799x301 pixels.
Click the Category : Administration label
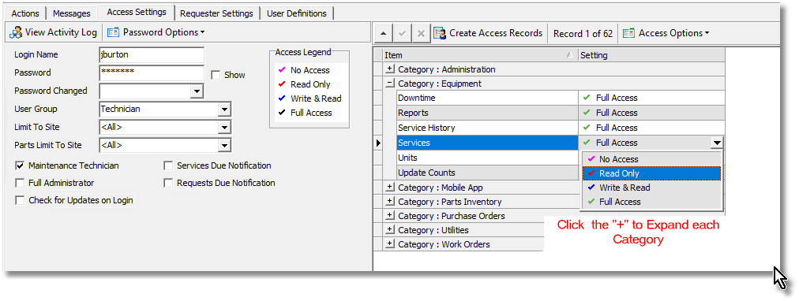(446, 69)
